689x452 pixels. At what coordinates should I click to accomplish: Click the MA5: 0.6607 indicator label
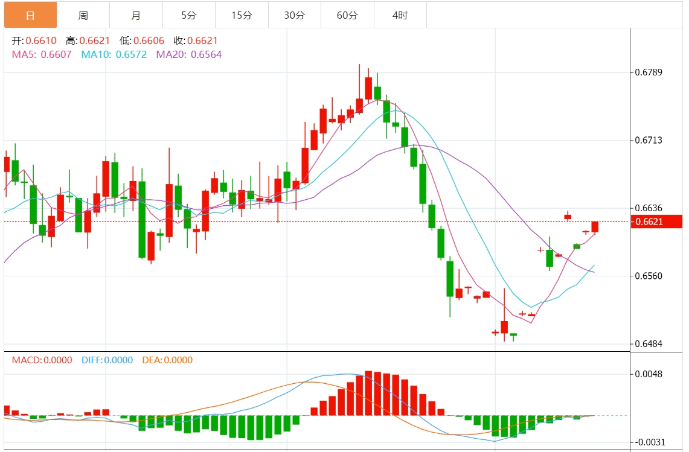(x=42, y=54)
